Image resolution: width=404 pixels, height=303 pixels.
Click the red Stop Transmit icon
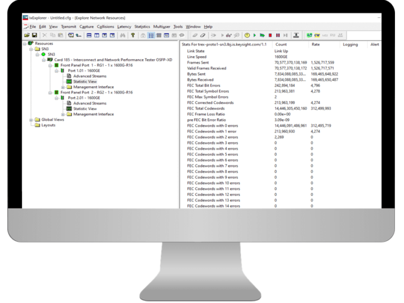(269, 35)
